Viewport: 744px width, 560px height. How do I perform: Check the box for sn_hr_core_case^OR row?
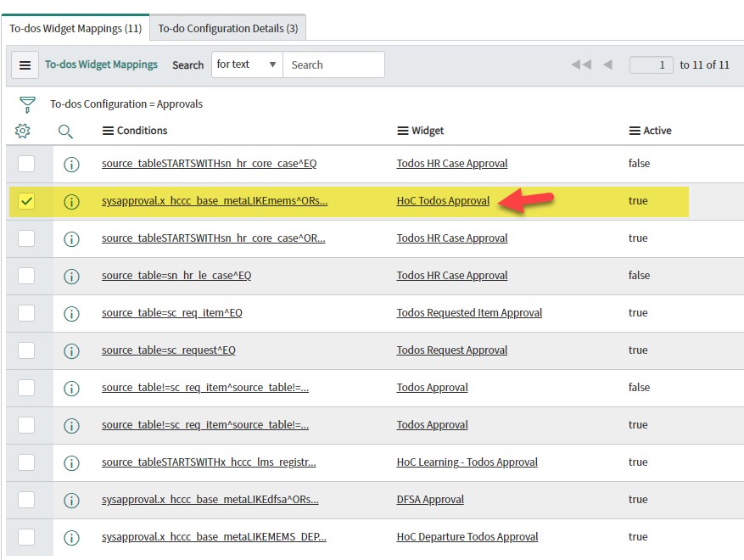pos(26,238)
